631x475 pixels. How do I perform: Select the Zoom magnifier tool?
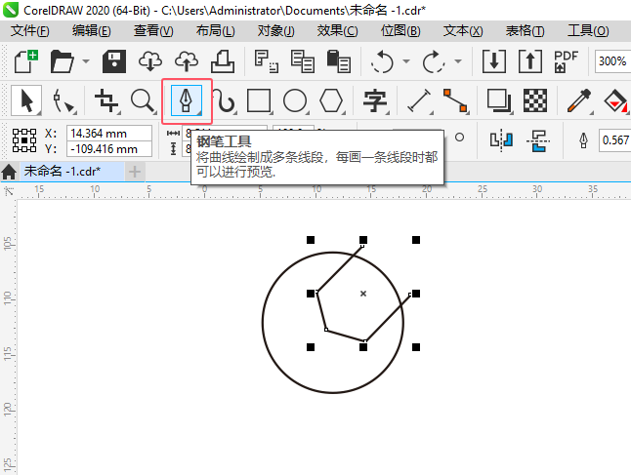click(143, 100)
